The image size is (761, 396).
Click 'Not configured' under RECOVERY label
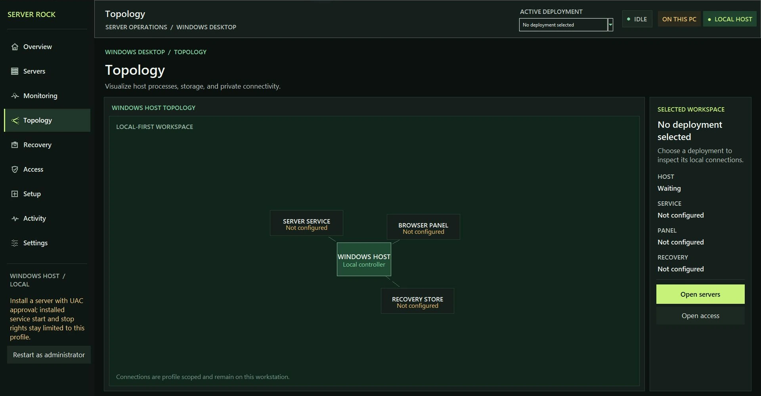pyautogui.click(x=681, y=269)
